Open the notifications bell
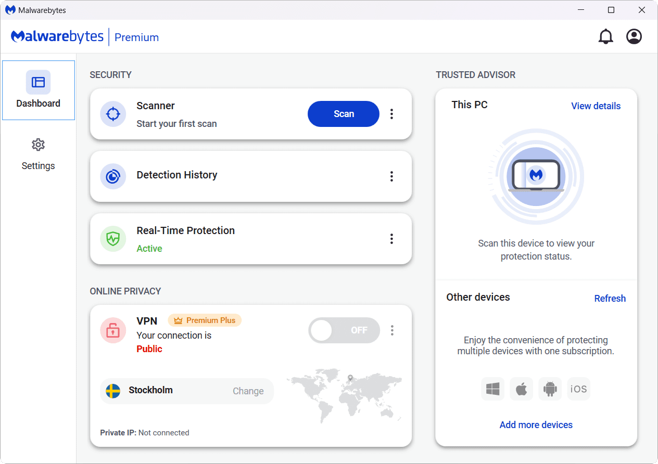 (605, 37)
